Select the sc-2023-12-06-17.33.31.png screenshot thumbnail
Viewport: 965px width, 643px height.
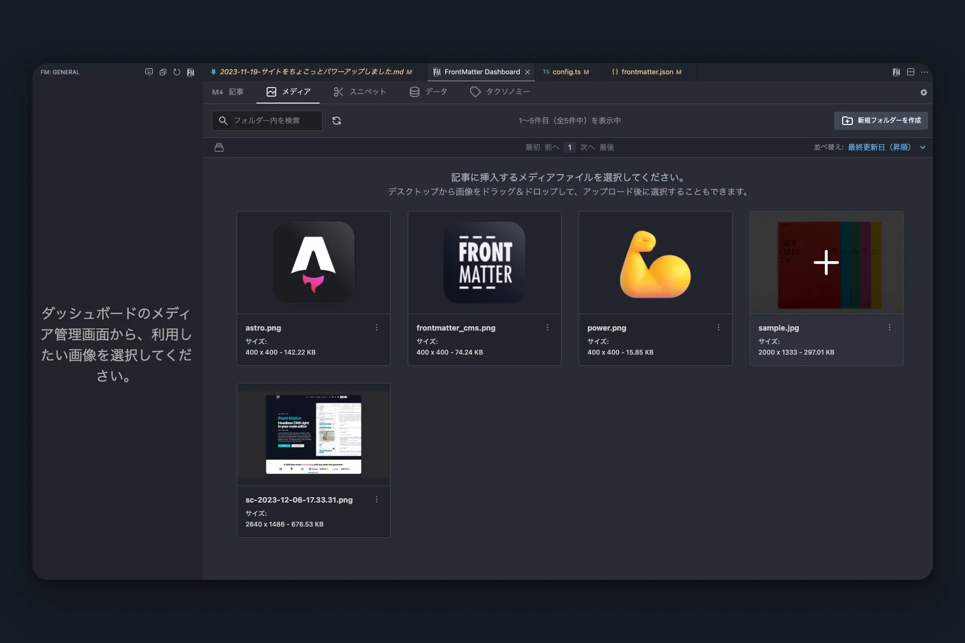click(x=314, y=434)
